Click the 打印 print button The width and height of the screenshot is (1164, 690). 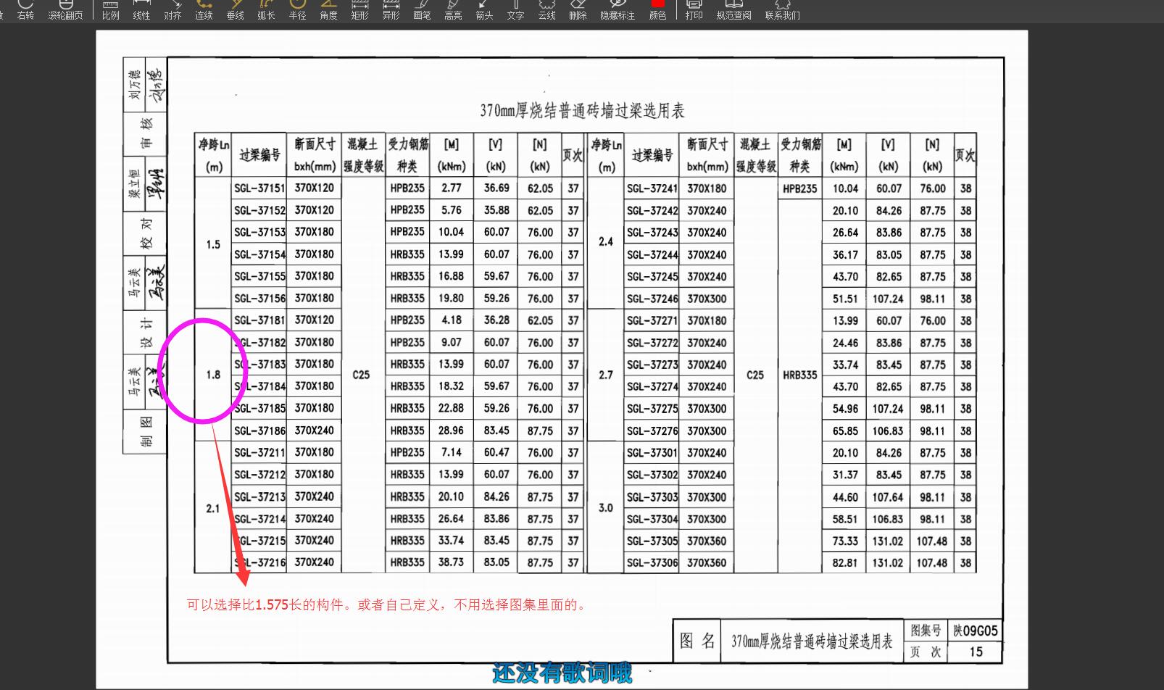(x=694, y=10)
